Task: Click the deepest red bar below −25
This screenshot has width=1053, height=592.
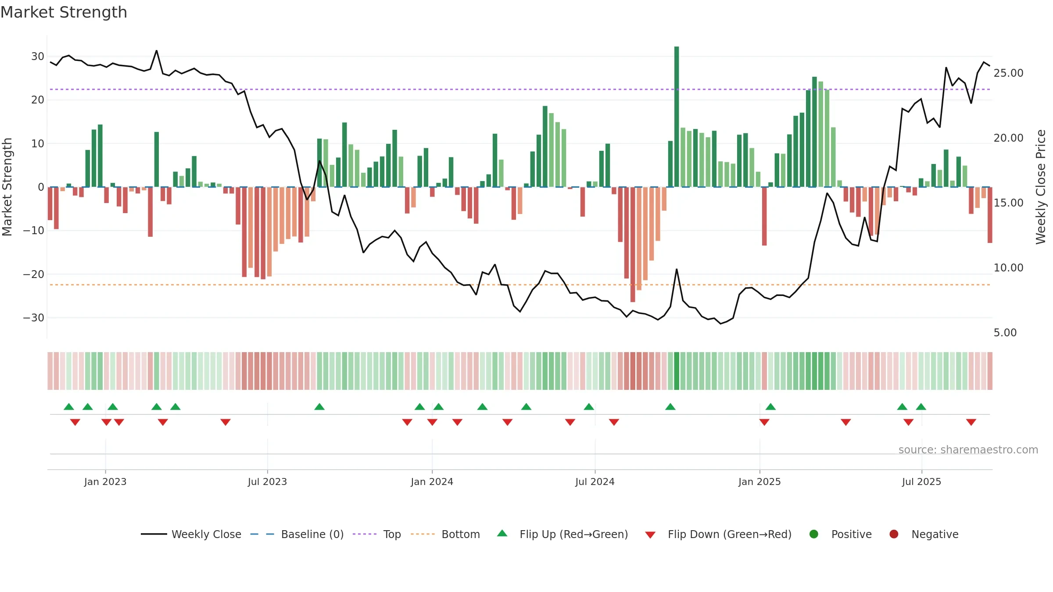Action: [x=633, y=244]
